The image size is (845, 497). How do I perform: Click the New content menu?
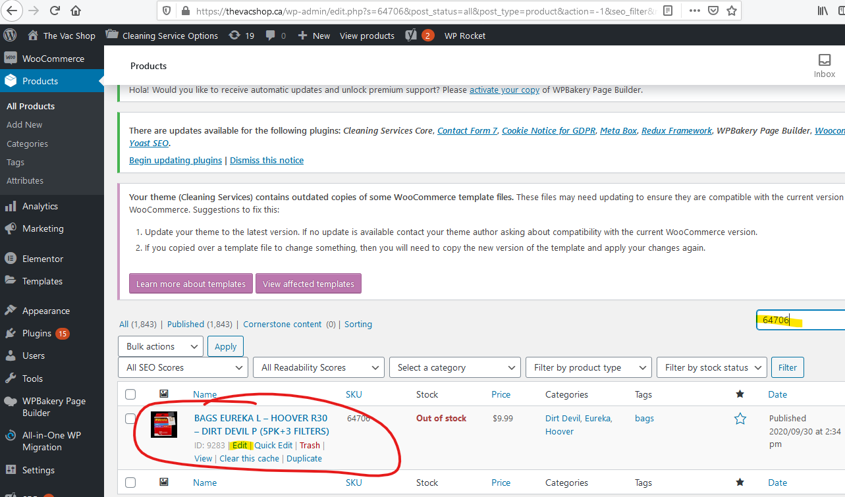(313, 36)
